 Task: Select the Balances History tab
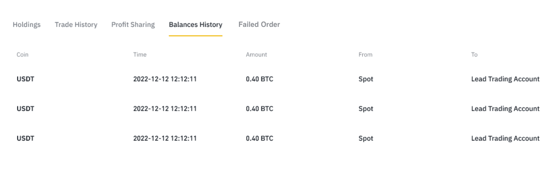coord(195,25)
